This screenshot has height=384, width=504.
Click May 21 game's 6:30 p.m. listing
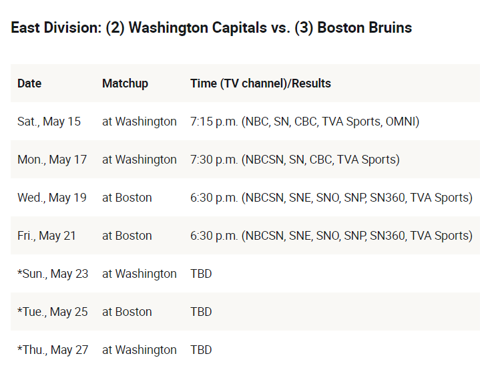(331, 236)
